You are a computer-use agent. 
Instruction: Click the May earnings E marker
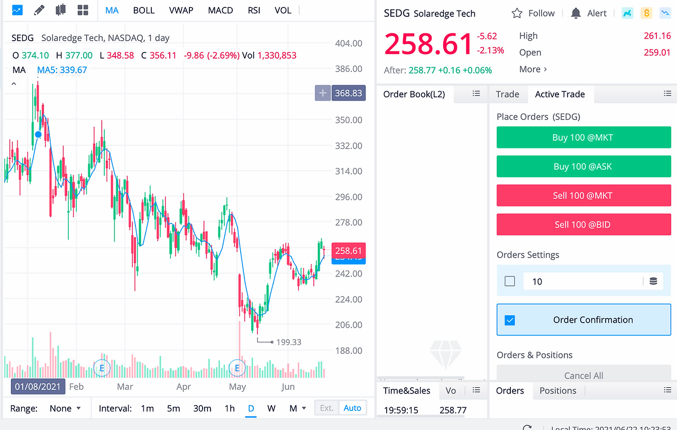(x=237, y=368)
